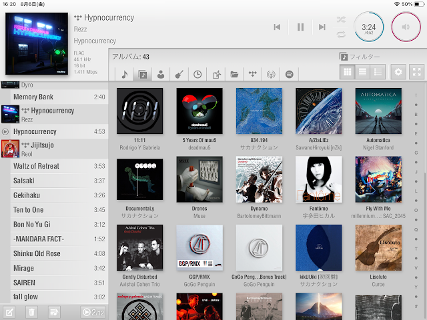Open the settings gear

[398, 72]
